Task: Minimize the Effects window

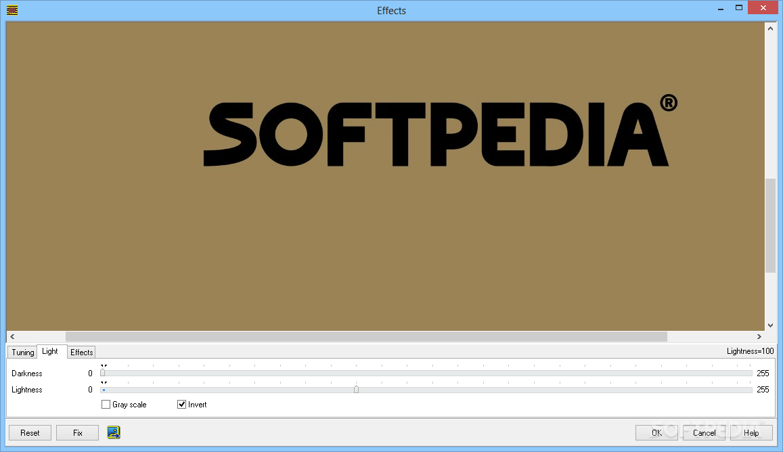Action: pyautogui.click(x=721, y=9)
